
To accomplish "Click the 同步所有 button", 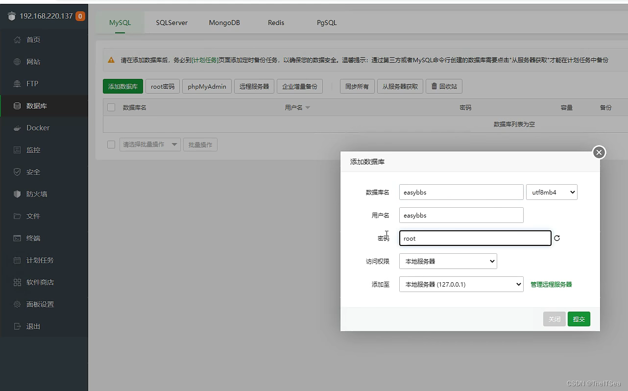I will (x=357, y=86).
